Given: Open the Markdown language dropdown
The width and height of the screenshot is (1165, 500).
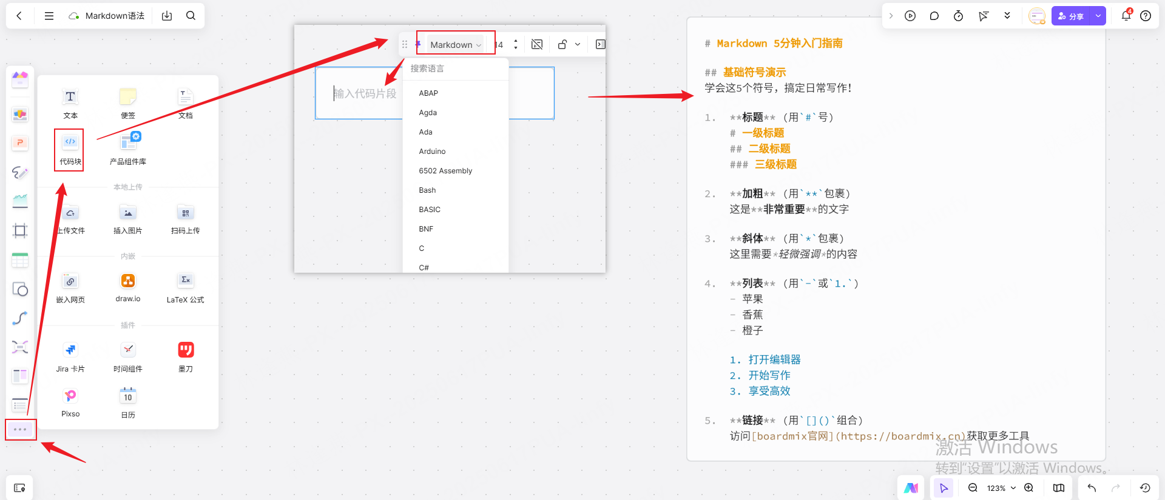Looking at the screenshot, I should [x=456, y=44].
